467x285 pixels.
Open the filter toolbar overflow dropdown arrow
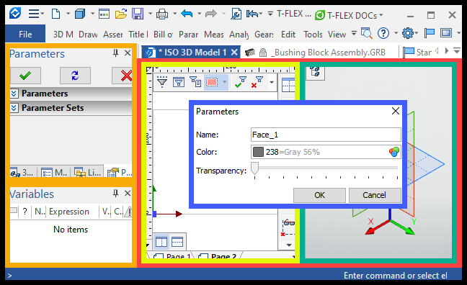pos(272,82)
